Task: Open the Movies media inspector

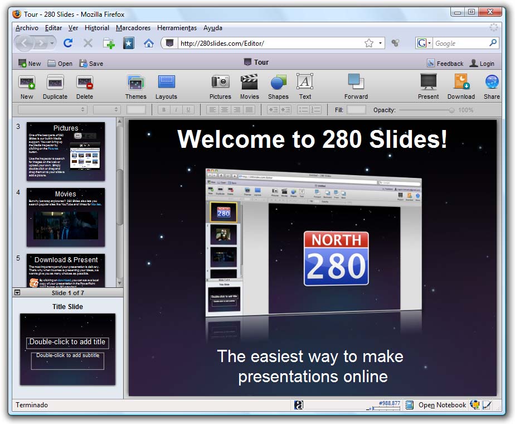Action: coord(249,87)
